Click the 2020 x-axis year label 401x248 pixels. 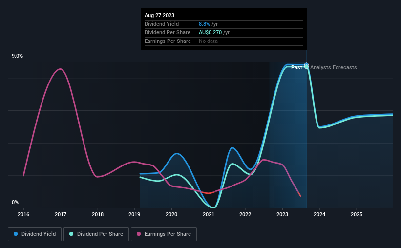click(x=171, y=214)
